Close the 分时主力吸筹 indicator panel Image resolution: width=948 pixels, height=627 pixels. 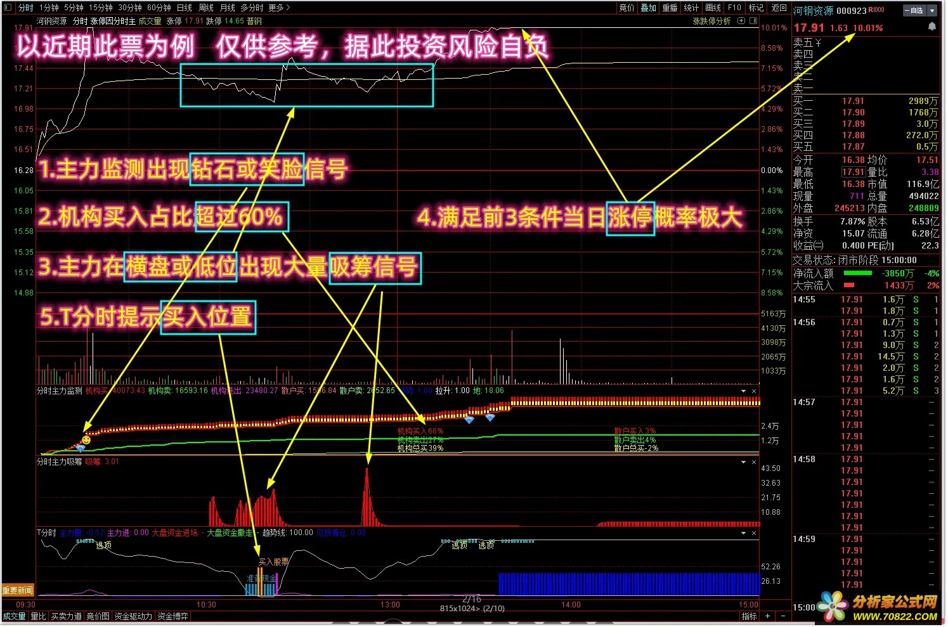754,462
